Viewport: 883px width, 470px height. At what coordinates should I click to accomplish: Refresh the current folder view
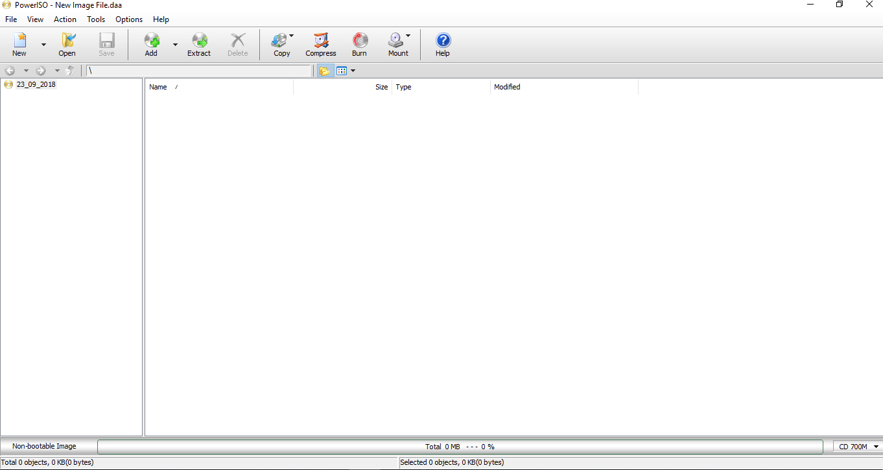click(x=71, y=70)
